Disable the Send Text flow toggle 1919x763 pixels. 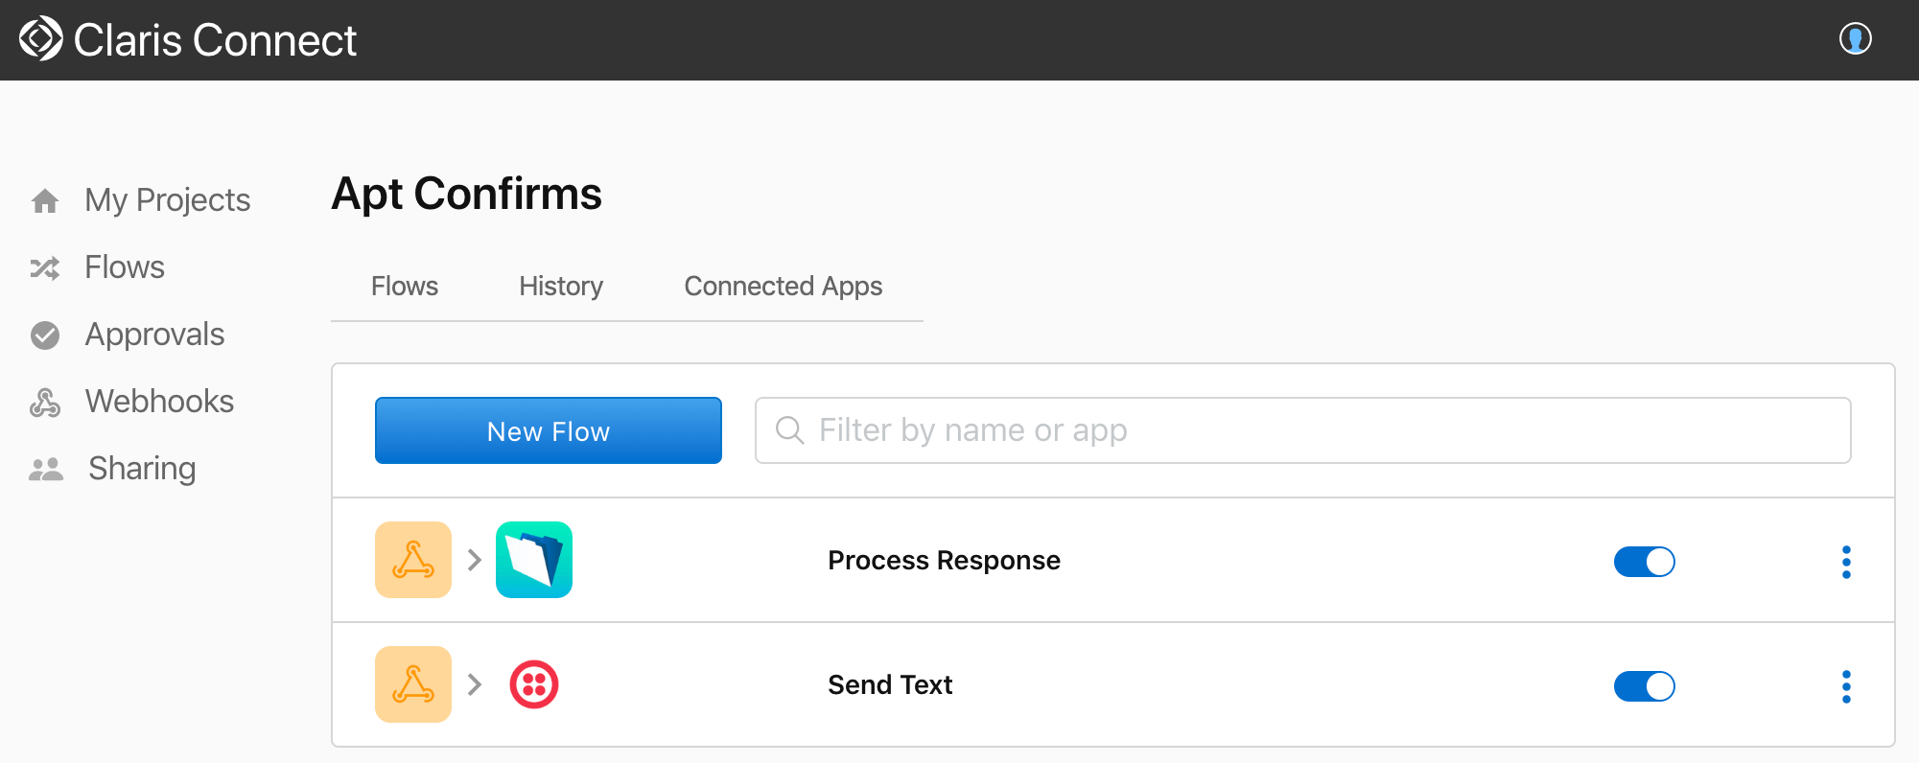tap(1644, 686)
